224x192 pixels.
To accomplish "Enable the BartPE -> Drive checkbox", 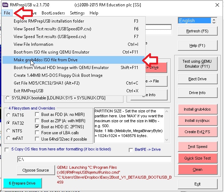I will pos(131,150).
